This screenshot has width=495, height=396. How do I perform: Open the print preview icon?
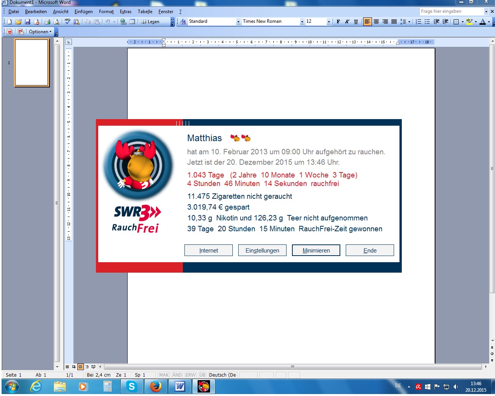pyautogui.click(x=56, y=22)
